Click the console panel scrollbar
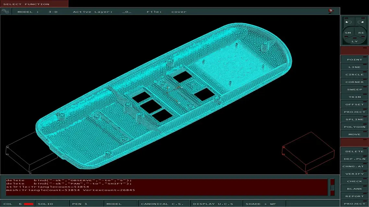 pyautogui.click(x=332, y=187)
